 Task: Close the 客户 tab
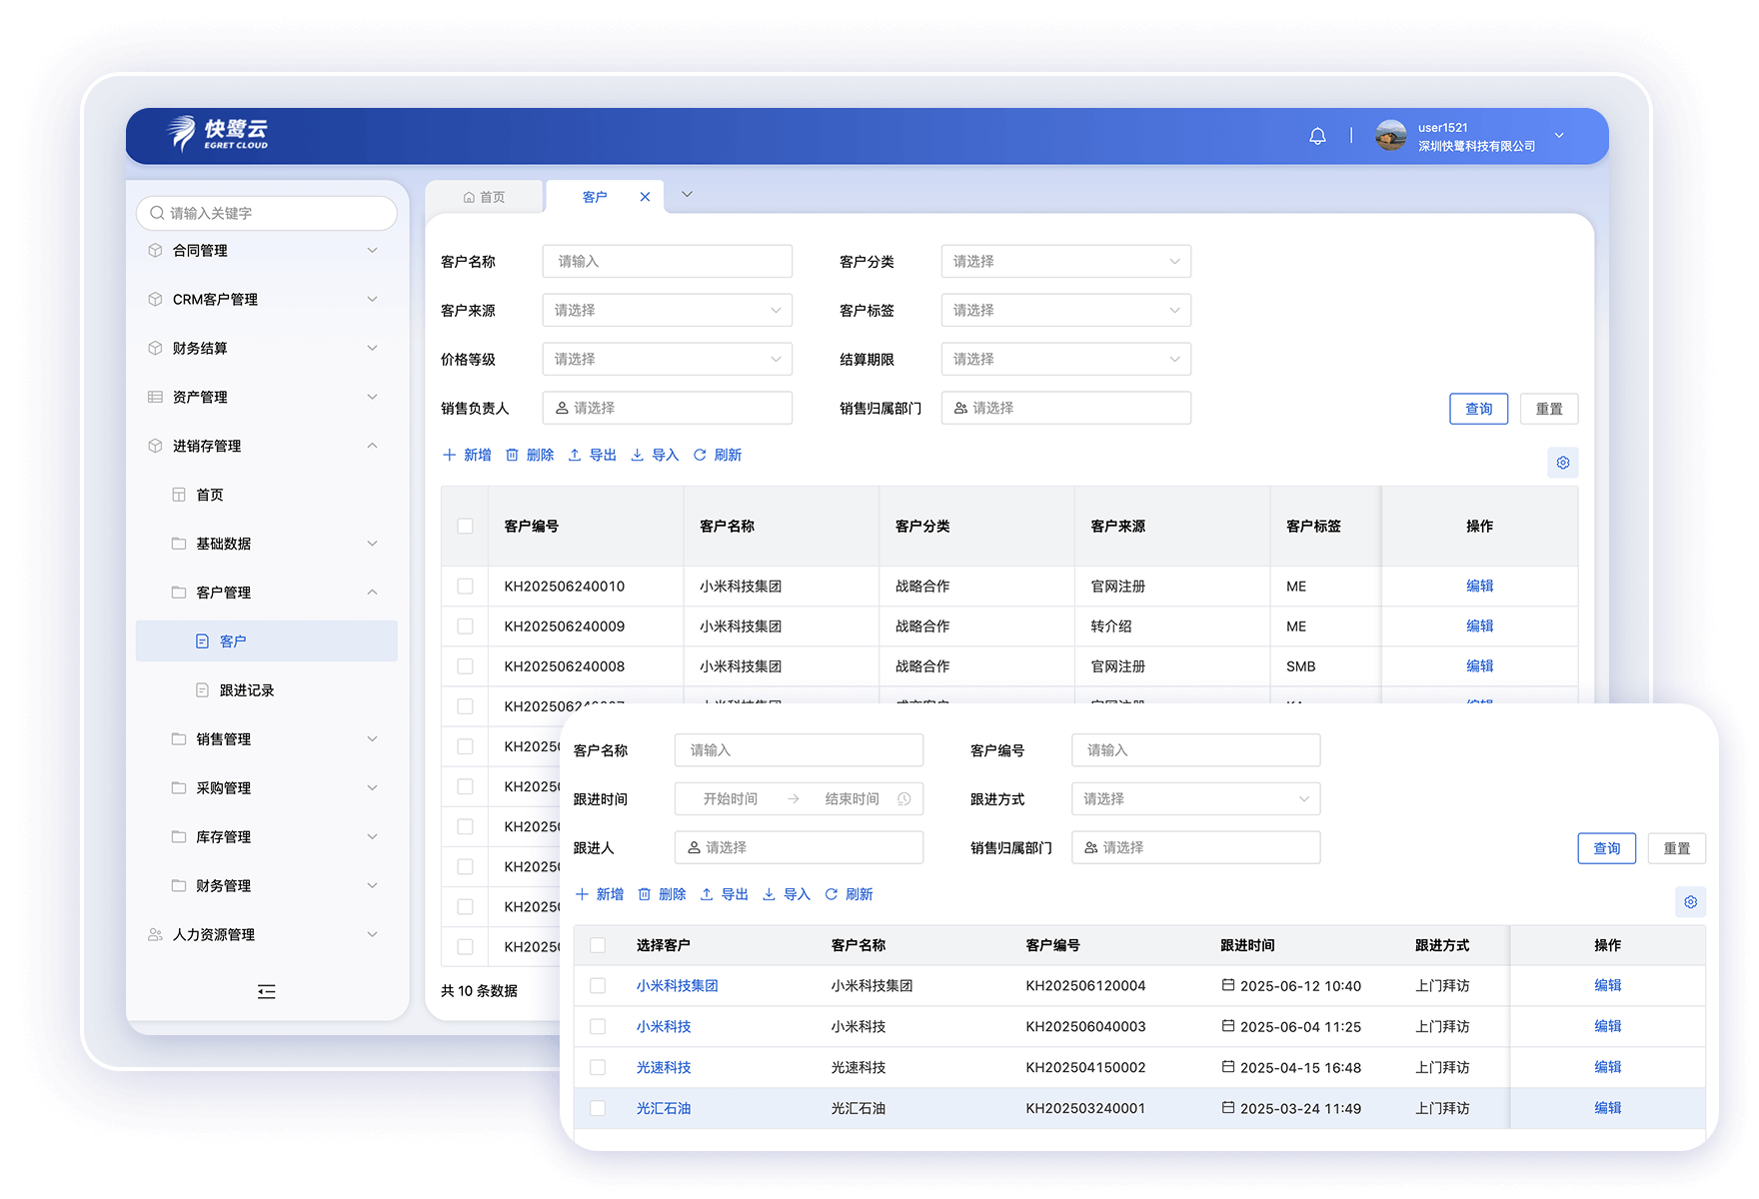645,197
